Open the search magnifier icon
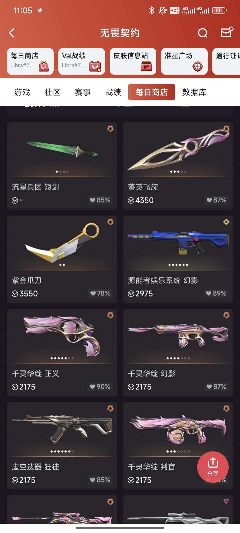 [203, 33]
